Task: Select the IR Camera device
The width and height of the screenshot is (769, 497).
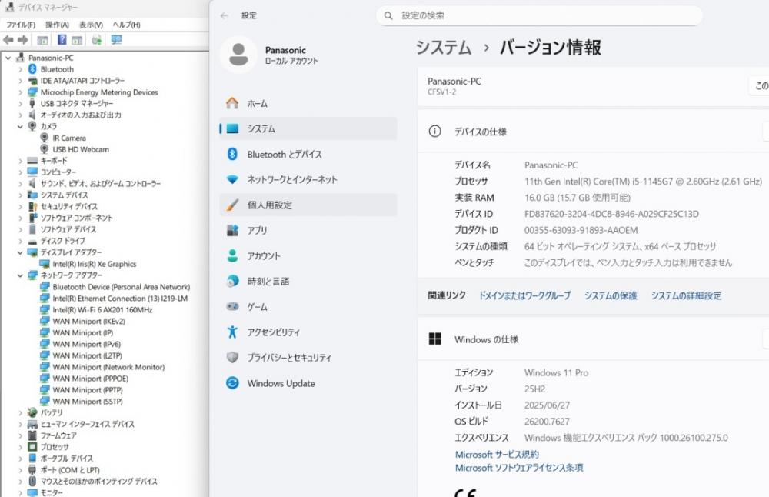Action: [69, 138]
